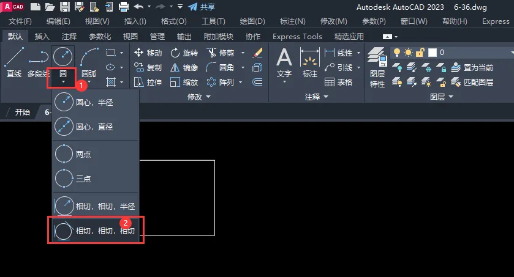Viewport: 514px width, 277px height.
Task: Click the Share (共享) button
Action: (x=202, y=7)
